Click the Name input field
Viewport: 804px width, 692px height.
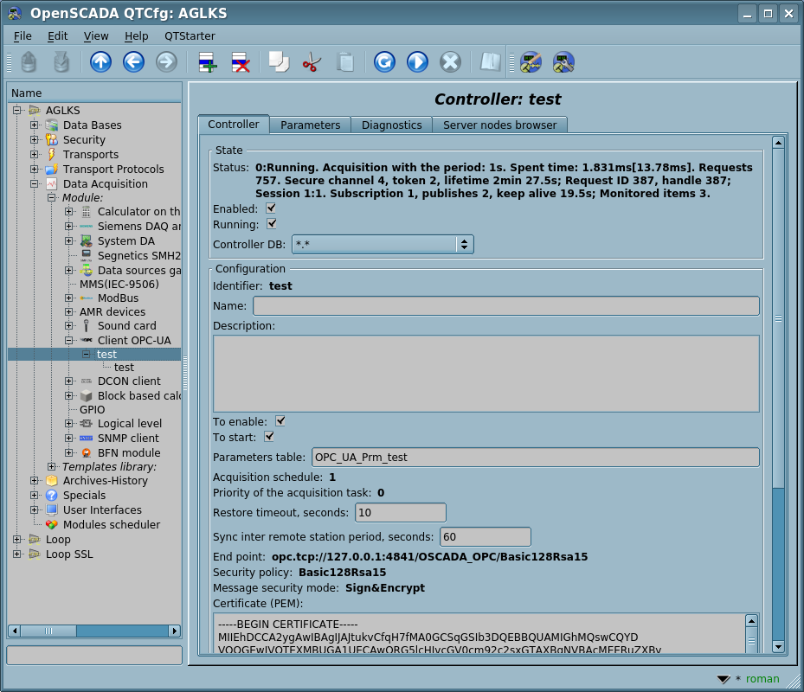506,306
